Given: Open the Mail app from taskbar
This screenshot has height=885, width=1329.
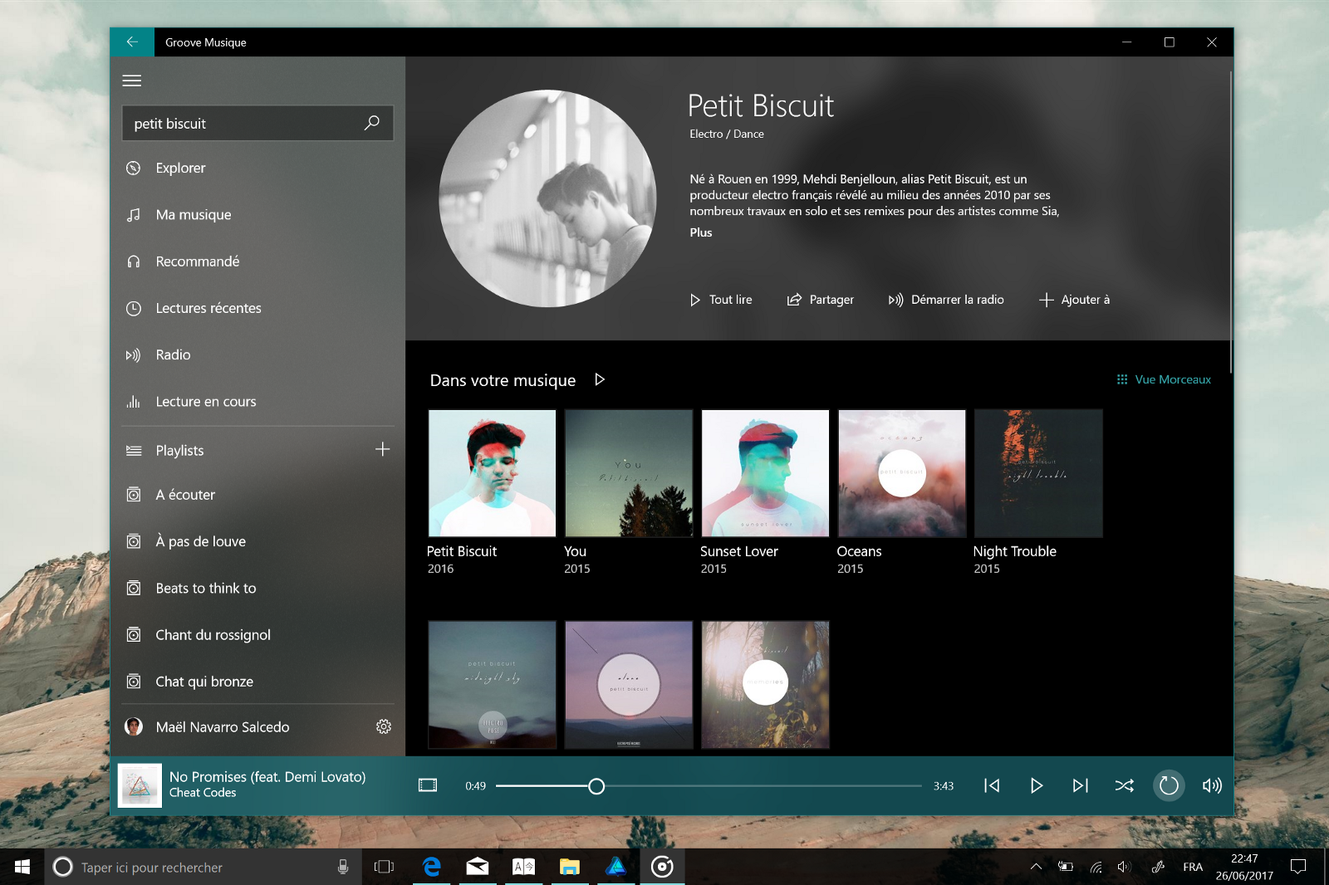Looking at the screenshot, I should pyautogui.click(x=478, y=867).
